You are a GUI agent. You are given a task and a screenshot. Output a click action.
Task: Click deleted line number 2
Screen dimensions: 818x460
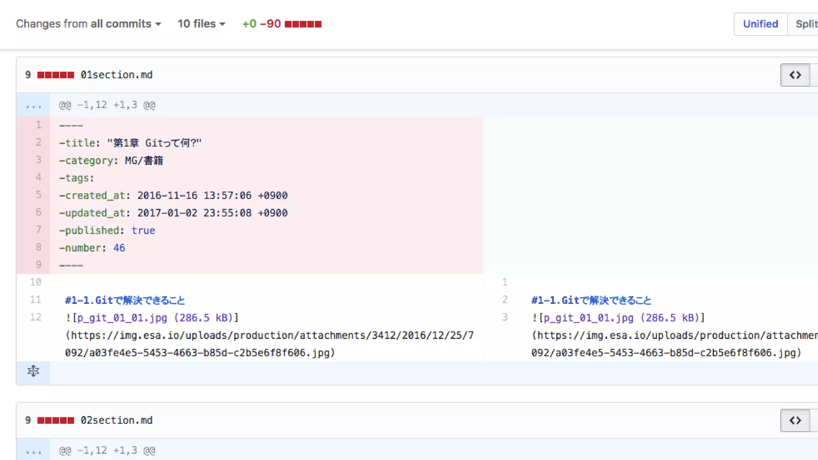38,143
